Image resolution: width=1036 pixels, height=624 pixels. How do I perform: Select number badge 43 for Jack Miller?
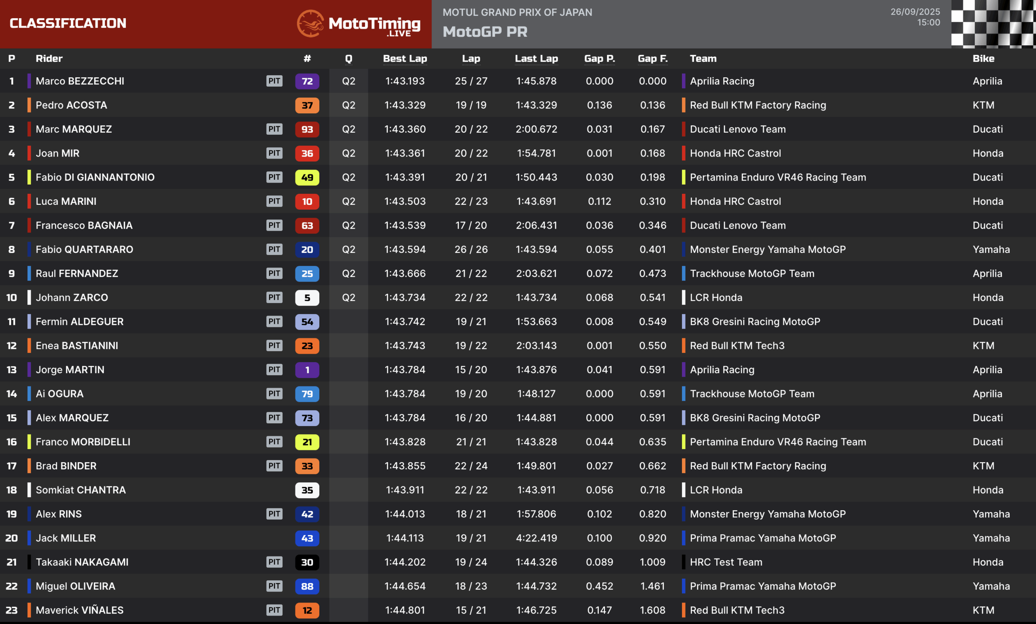point(307,538)
